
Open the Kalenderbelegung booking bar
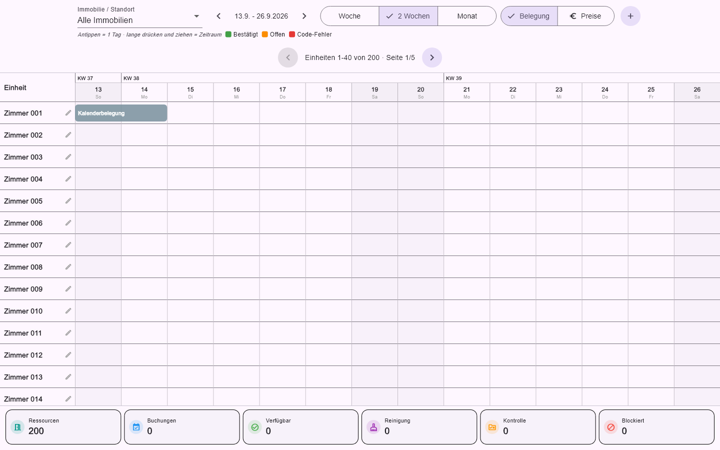click(121, 113)
